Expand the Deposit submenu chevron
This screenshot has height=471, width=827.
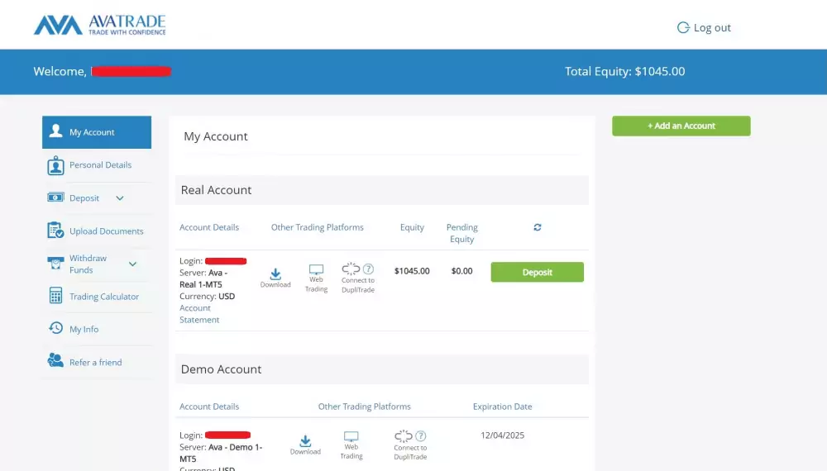point(120,198)
